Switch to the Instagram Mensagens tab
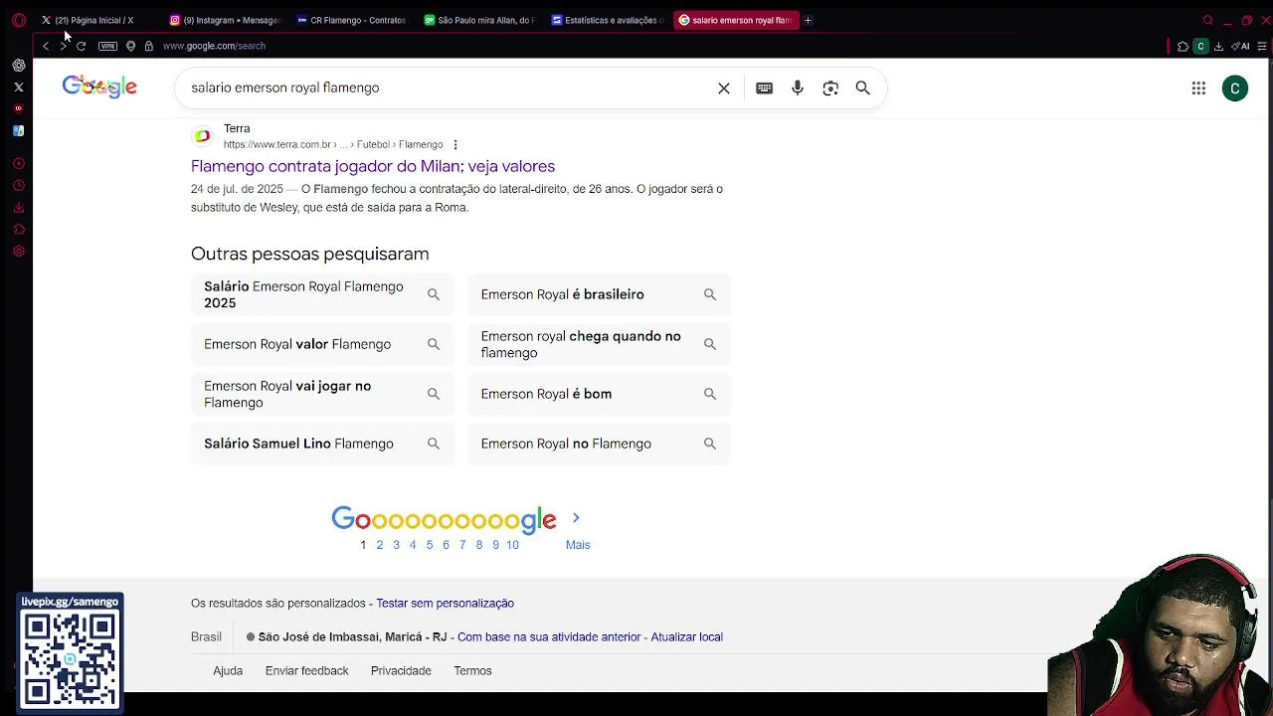 coord(225,20)
